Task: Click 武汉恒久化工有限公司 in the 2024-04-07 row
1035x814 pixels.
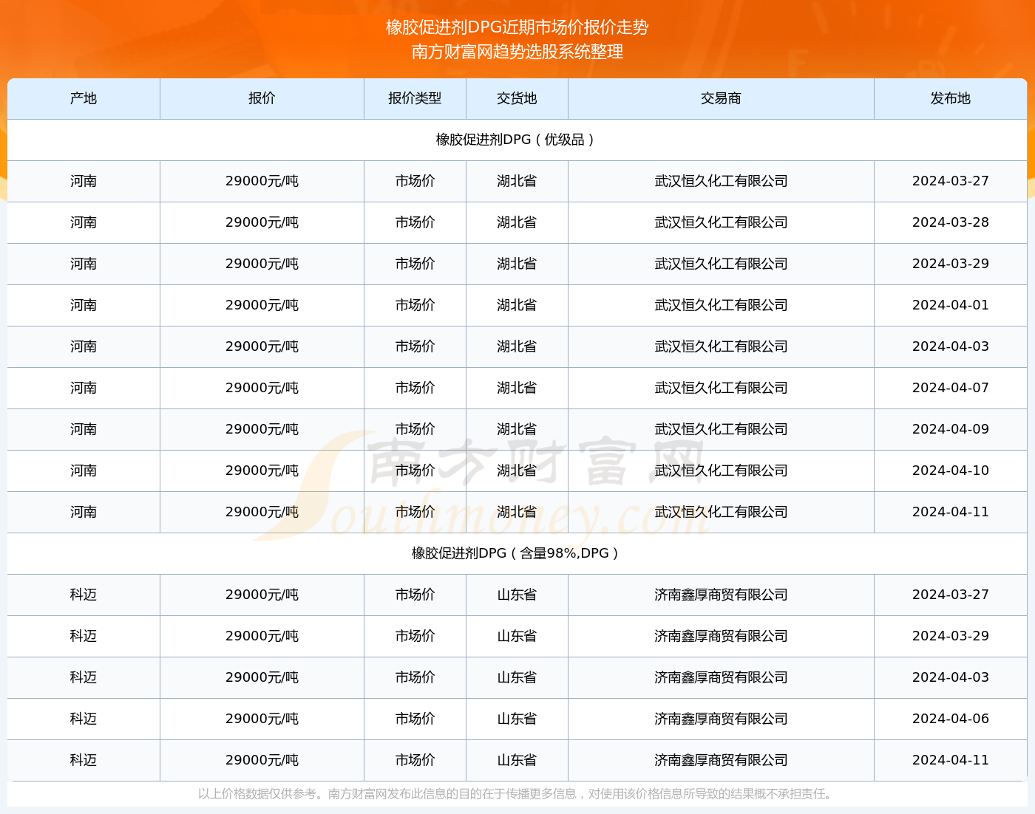Action: 721,388
